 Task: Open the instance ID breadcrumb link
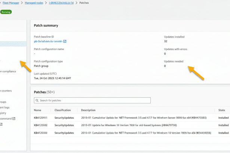pyautogui.click(x=61, y=3)
